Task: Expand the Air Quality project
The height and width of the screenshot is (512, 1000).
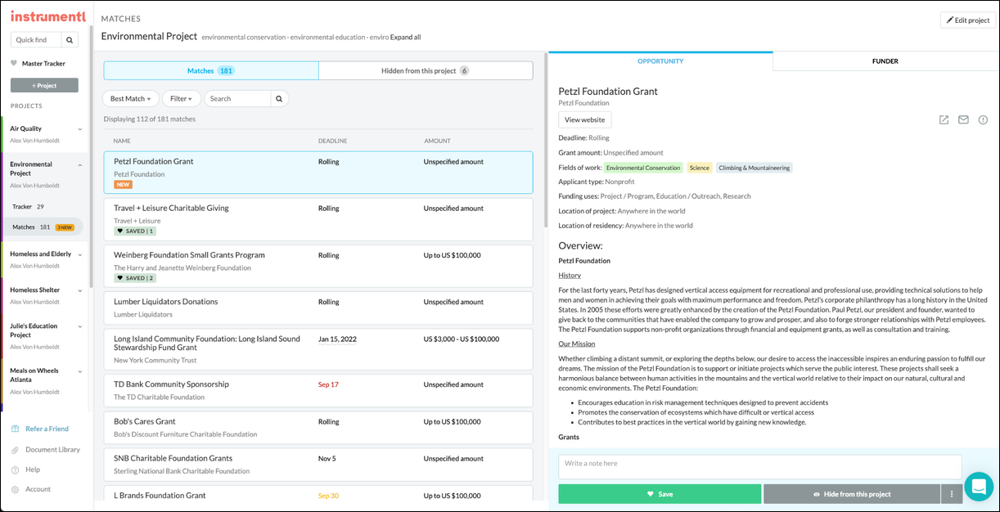Action: [80, 128]
